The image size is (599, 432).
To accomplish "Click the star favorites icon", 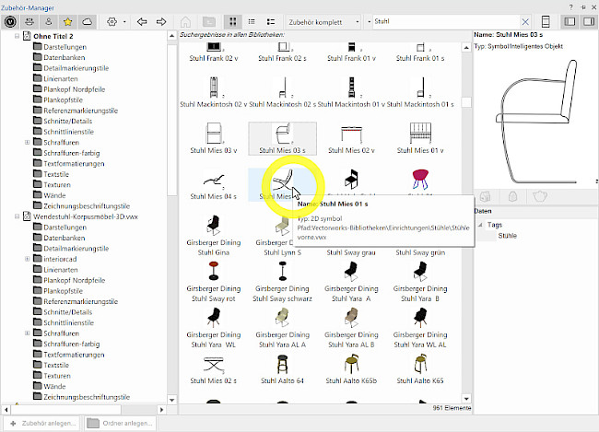I will (x=67, y=20).
